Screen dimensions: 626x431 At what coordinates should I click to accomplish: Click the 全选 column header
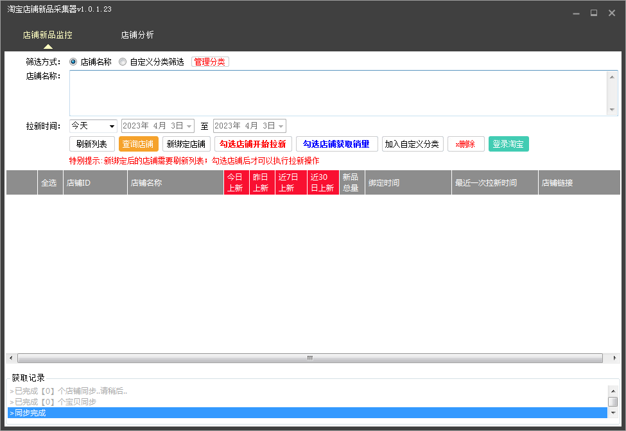(x=49, y=182)
